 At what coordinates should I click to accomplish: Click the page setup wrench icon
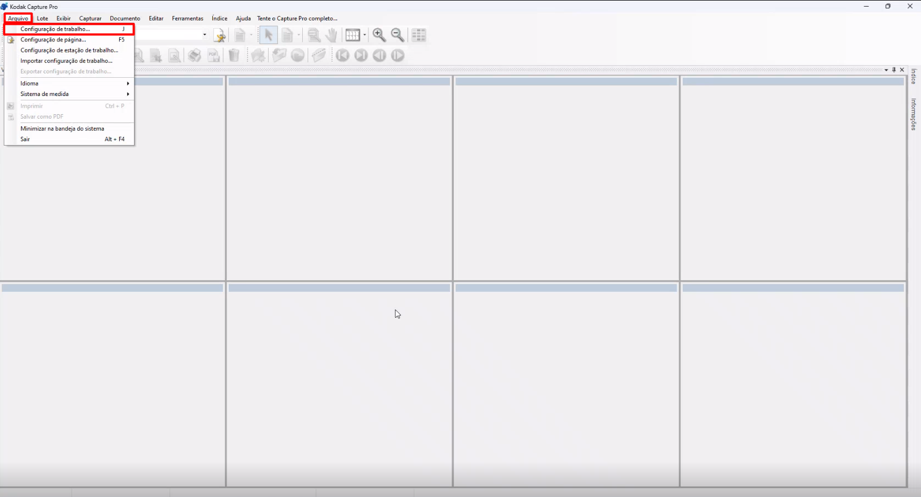click(x=219, y=35)
